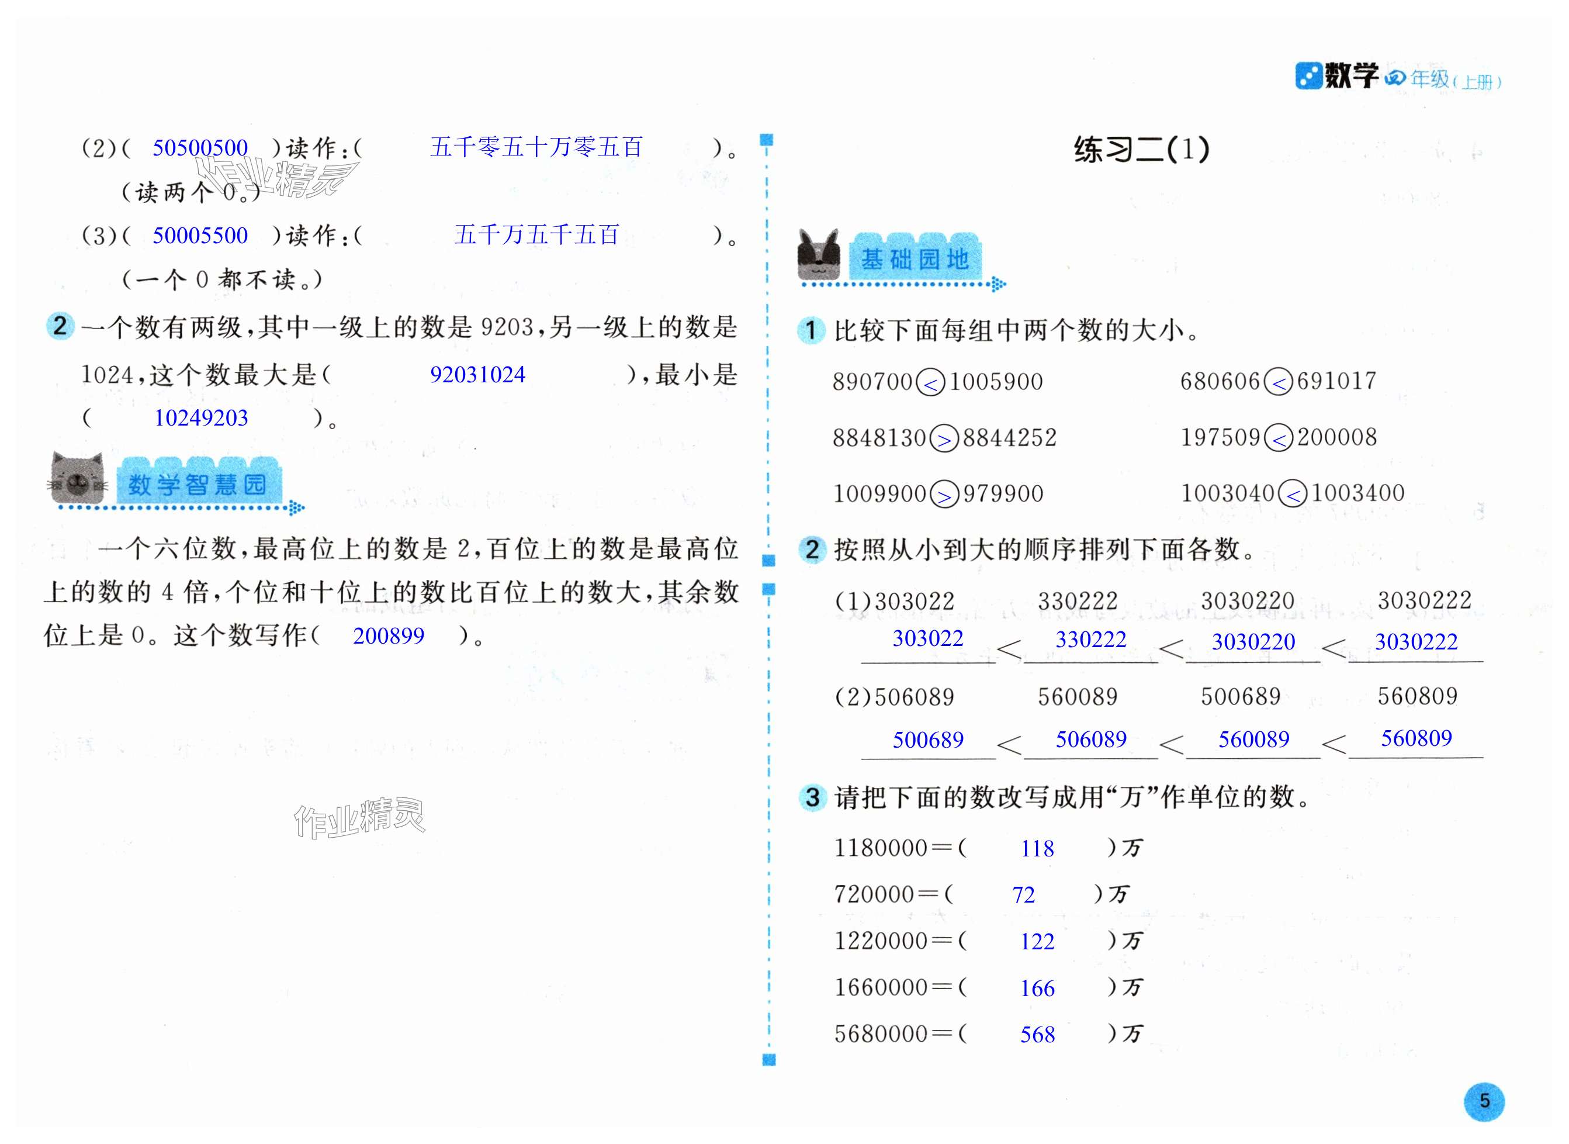
Task: Click the answer 92031024
Action: [477, 375]
